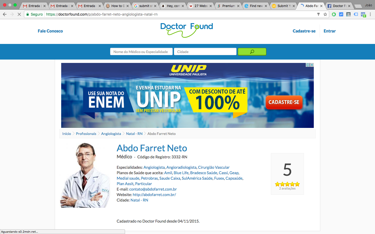Open the 'Cirurgião Vascular' specialty link
Viewport: 375px width, 234px height.
(214, 167)
